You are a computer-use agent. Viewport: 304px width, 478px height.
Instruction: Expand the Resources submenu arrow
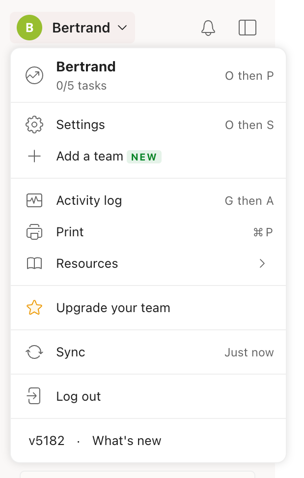coord(262,263)
